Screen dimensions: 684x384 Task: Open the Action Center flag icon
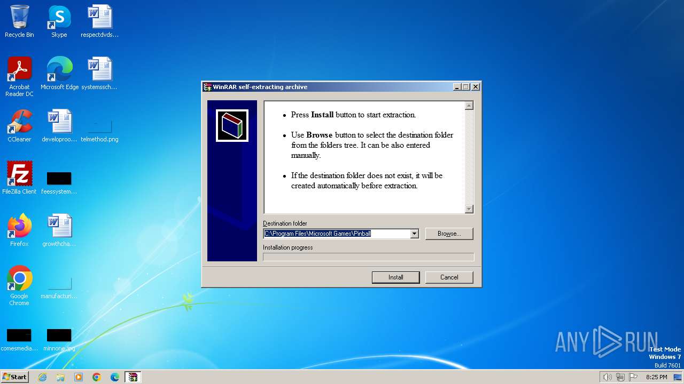(633, 377)
